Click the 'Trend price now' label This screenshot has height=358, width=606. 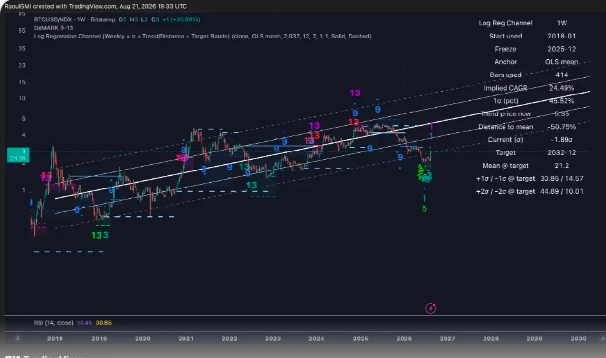coord(505,114)
